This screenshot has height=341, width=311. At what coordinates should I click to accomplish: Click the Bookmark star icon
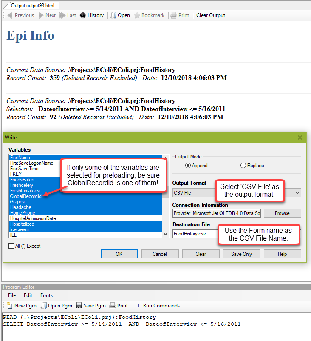pos(137,15)
